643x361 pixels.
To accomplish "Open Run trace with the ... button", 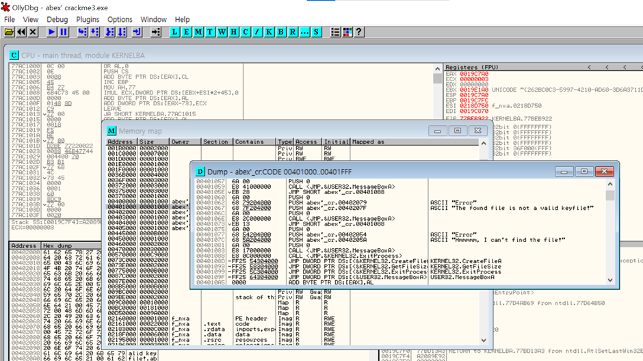I will coord(304,32).
